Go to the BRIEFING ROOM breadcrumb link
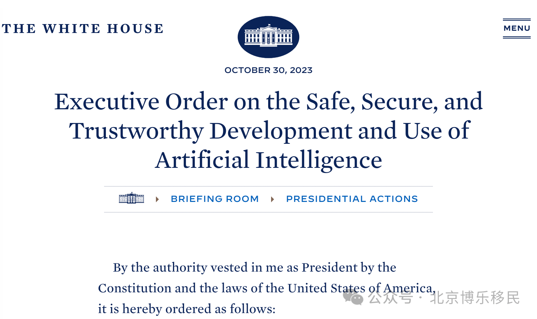 (215, 199)
